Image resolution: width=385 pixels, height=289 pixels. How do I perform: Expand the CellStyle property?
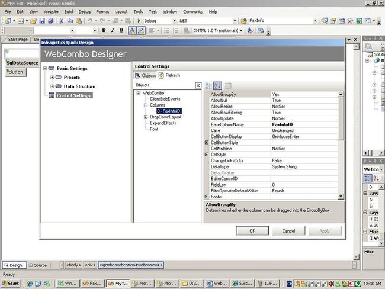pyautogui.click(x=207, y=155)
